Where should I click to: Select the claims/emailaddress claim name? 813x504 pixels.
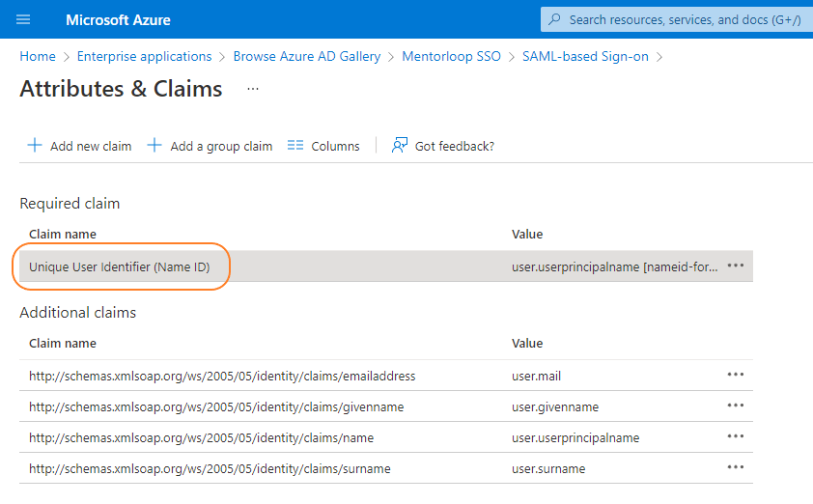point(222,376)
